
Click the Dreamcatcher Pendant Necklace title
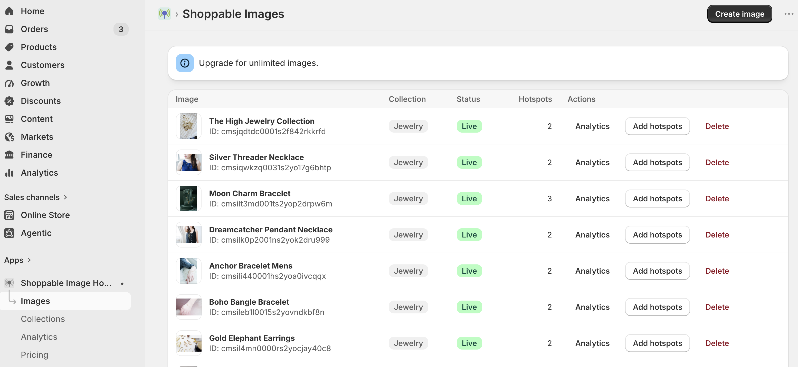click(x=271, y=230)
